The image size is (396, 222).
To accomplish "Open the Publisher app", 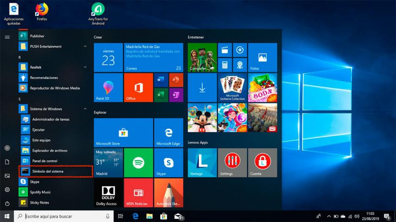I will pyautogui.click(x=53, y=36).
